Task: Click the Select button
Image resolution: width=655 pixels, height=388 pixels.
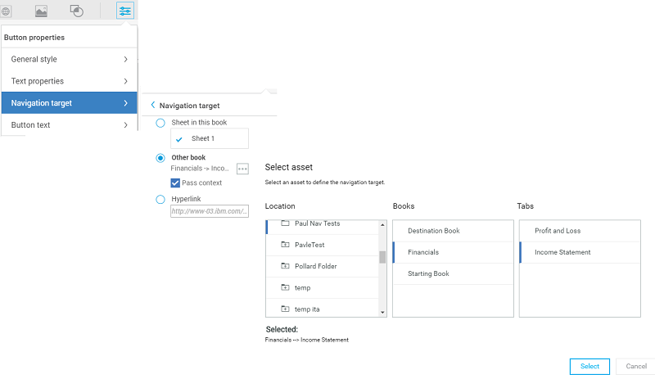Action: pyautogui.click(x=589, y=366)
